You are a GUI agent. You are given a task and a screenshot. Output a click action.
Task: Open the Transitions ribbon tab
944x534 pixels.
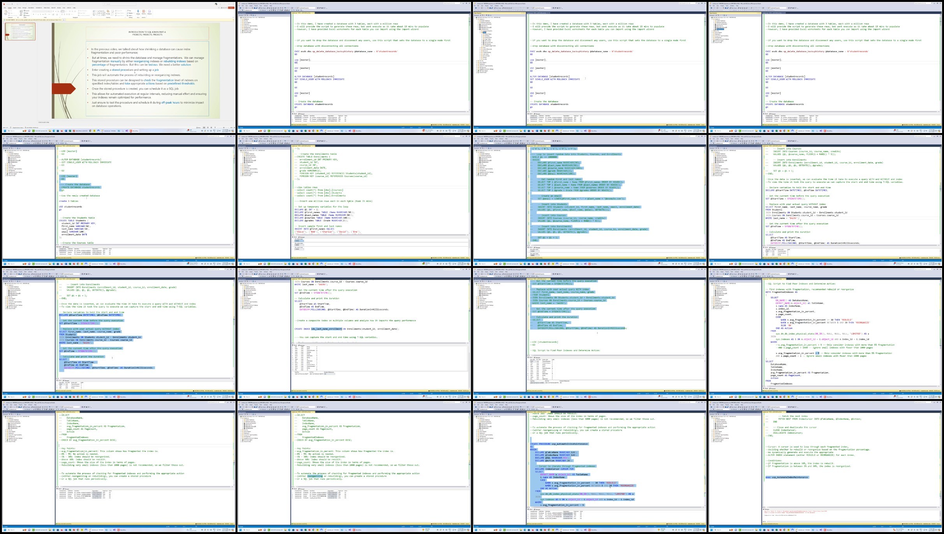(x=31, y=8)
